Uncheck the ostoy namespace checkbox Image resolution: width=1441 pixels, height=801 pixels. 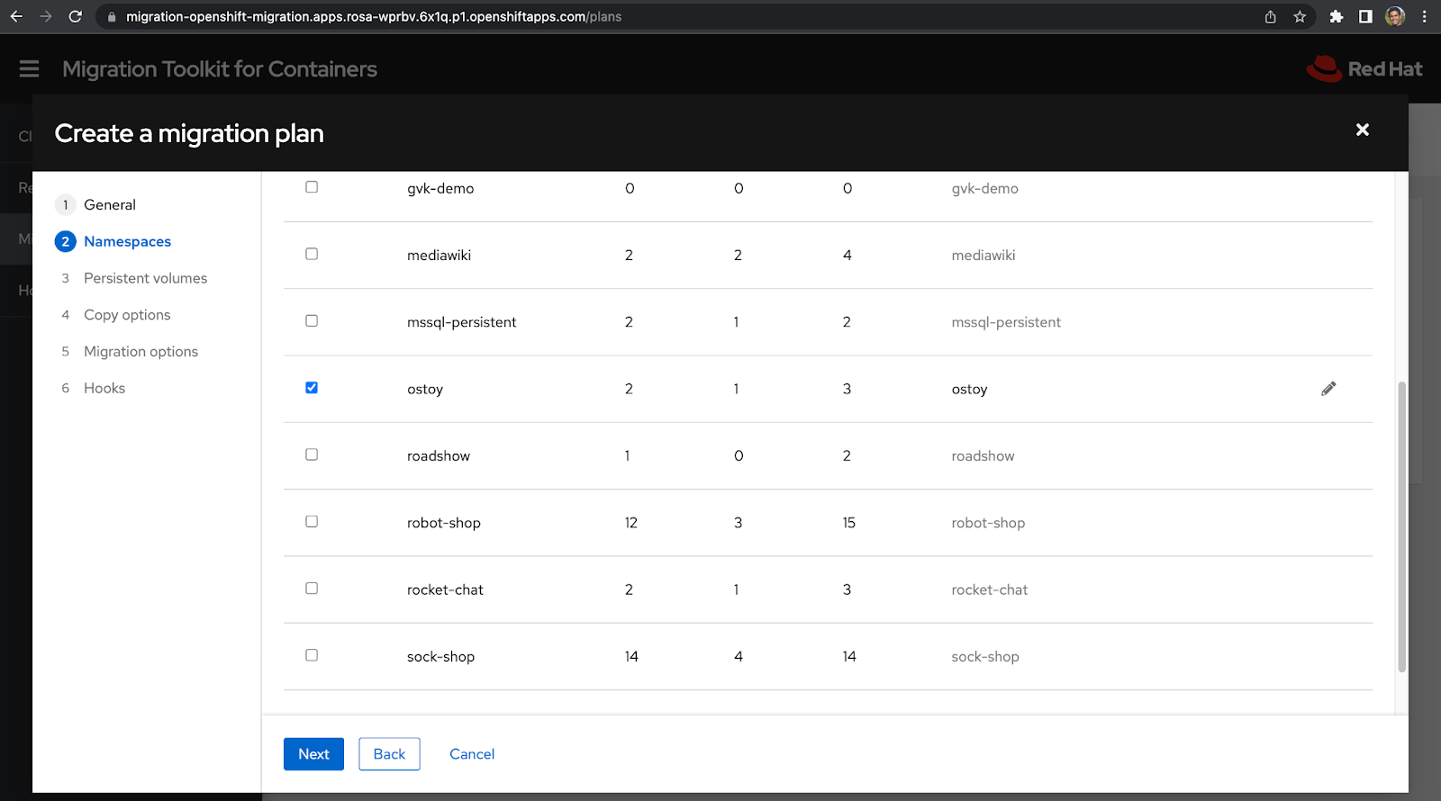click(x=312, y=388)
